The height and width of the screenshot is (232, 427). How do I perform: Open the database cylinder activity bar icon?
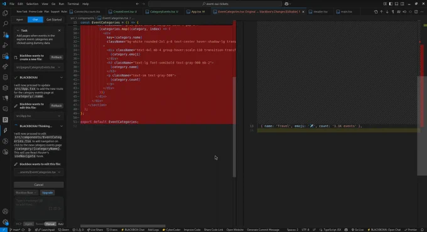(5, 77)
